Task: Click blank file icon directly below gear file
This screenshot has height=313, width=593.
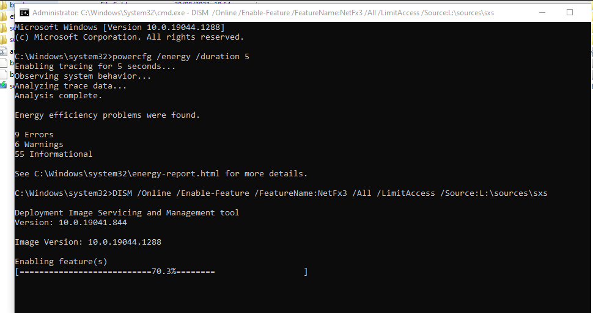Action: pos(4,63)
